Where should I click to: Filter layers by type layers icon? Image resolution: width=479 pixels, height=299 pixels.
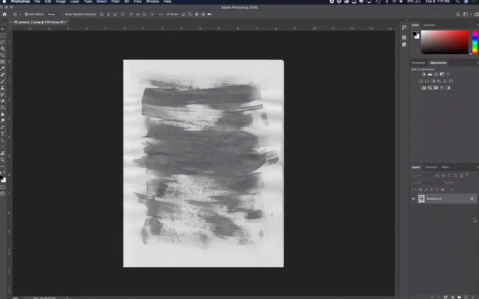[x=449, y=176]
